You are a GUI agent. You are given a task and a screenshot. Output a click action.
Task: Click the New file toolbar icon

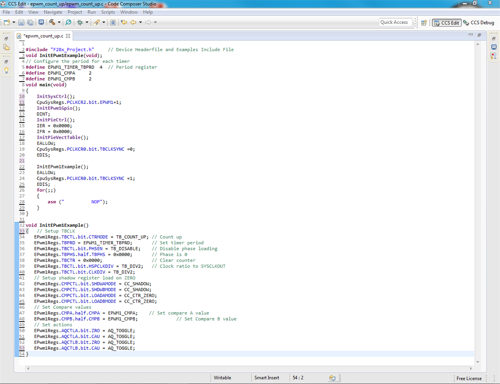[x=7, y=22]
